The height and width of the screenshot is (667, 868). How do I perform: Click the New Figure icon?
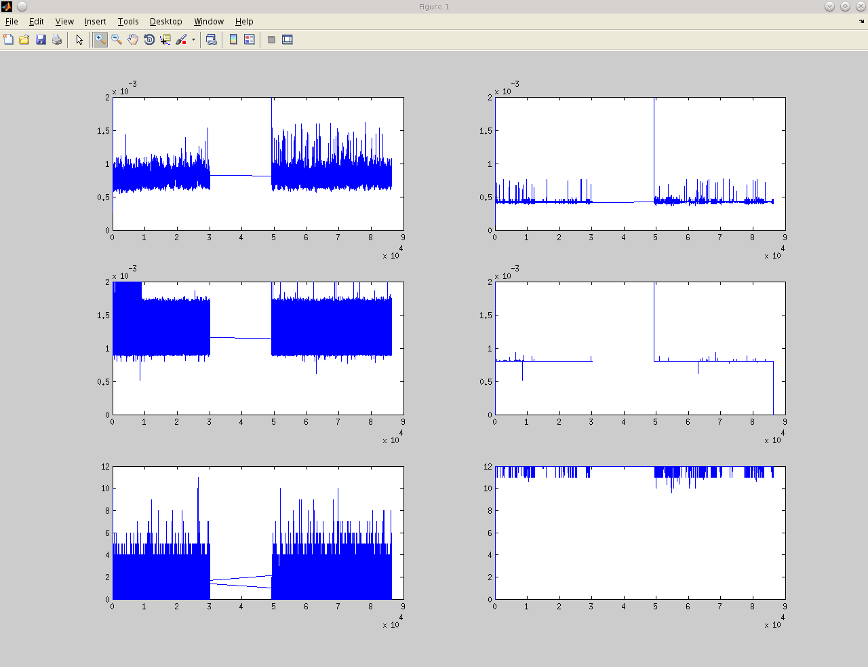pos(8,40)
